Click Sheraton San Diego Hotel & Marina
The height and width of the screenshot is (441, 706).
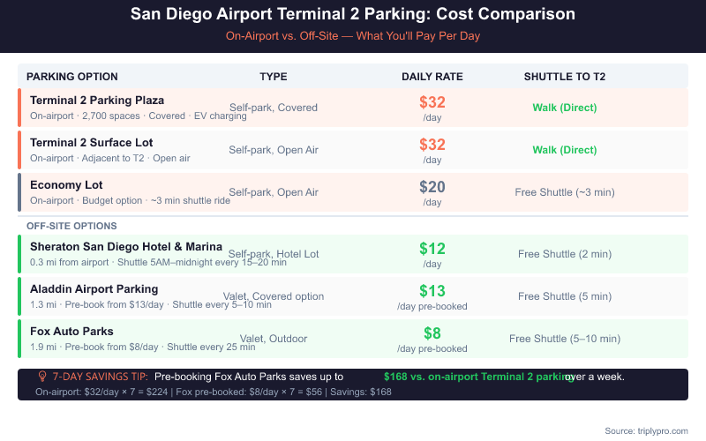point(125,247)
